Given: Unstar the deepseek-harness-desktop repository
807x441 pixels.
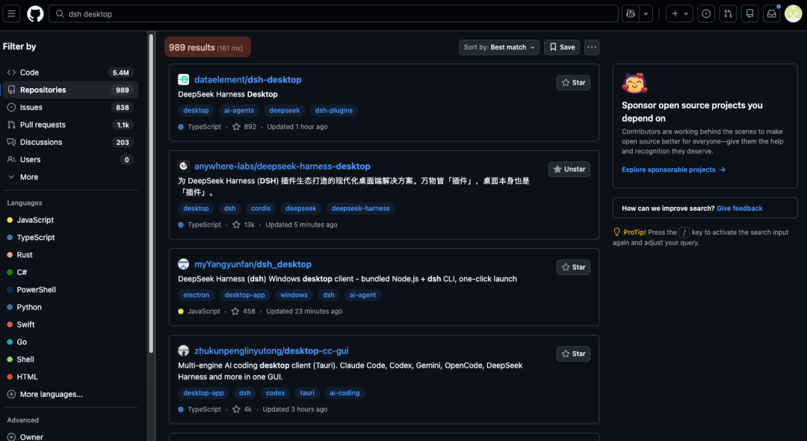Looking at the screenshot, I should click(569, 169).
